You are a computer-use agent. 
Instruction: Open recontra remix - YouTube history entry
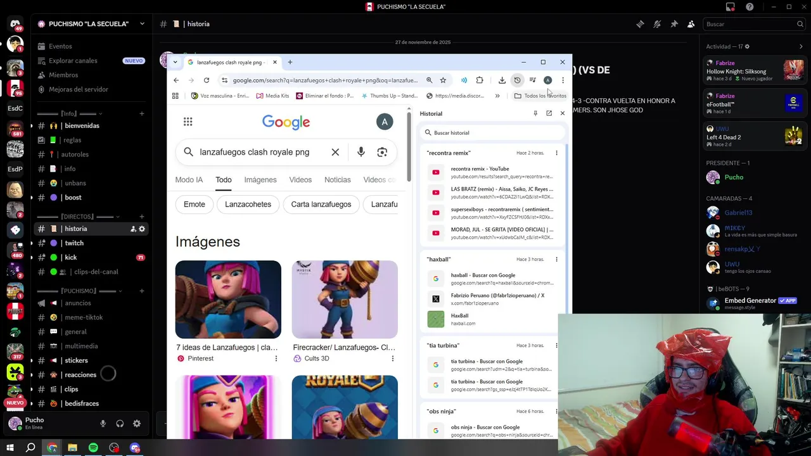(x=491, y=172)
